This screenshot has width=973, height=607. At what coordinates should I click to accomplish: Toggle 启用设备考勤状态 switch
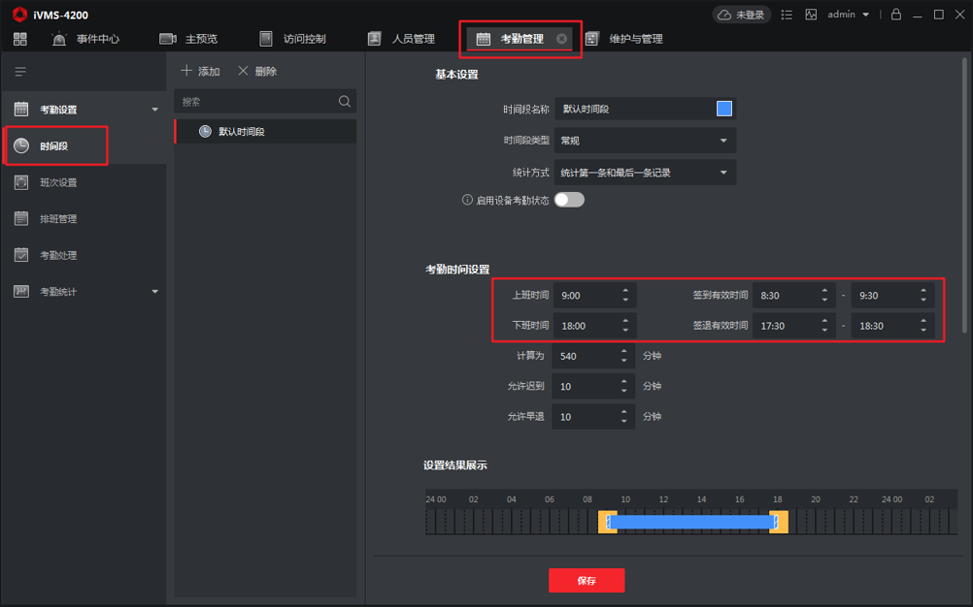[x=569, y=200]
